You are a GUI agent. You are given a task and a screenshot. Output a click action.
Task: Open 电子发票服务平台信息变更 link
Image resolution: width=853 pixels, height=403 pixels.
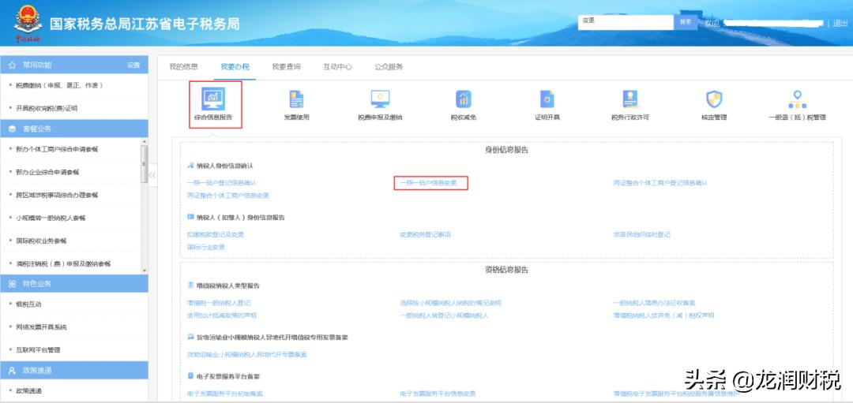(438, 394)
